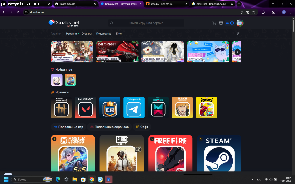Click the crossed-eye tracking protection icon
This screenshot has height=184, width=295.
pyautogui.click(x=247, y=12)
